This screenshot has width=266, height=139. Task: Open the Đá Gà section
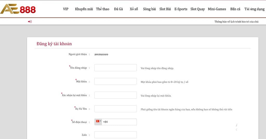pyautogui.click(x=118, y=9)
